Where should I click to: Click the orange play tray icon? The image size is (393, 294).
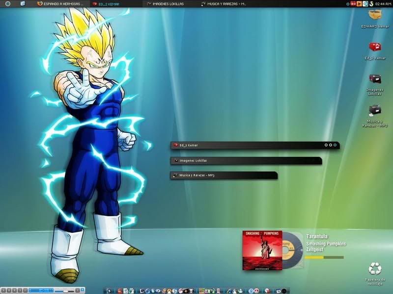tap(359, 4)
